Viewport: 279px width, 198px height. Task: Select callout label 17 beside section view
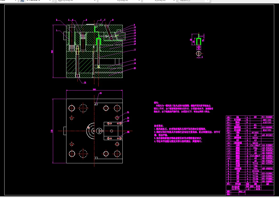[x=135, y=50]
